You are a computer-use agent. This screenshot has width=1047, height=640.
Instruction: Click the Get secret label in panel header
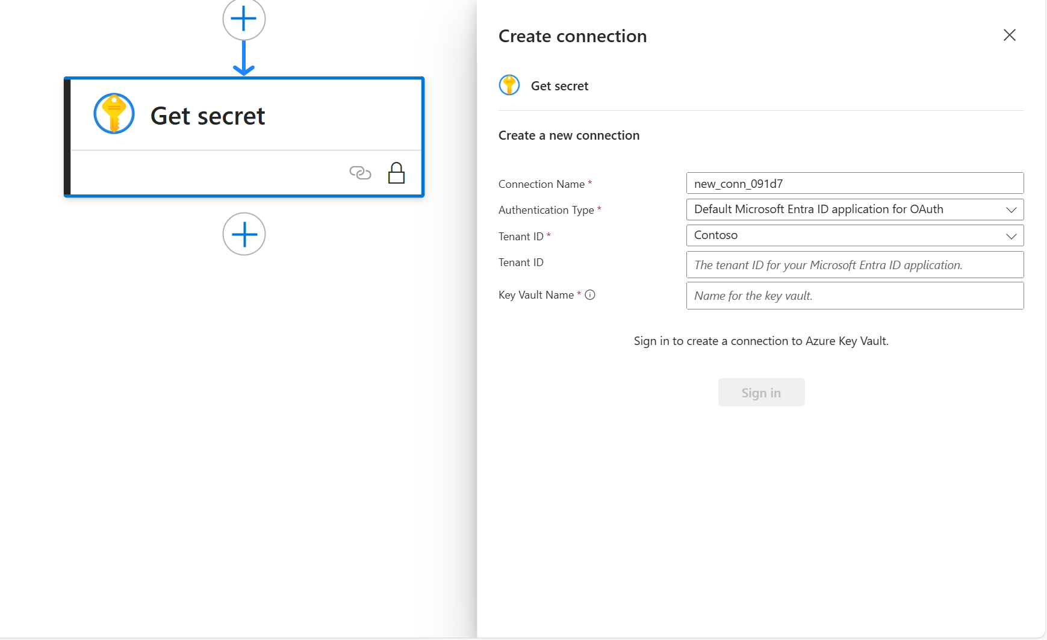click(559, 86)
